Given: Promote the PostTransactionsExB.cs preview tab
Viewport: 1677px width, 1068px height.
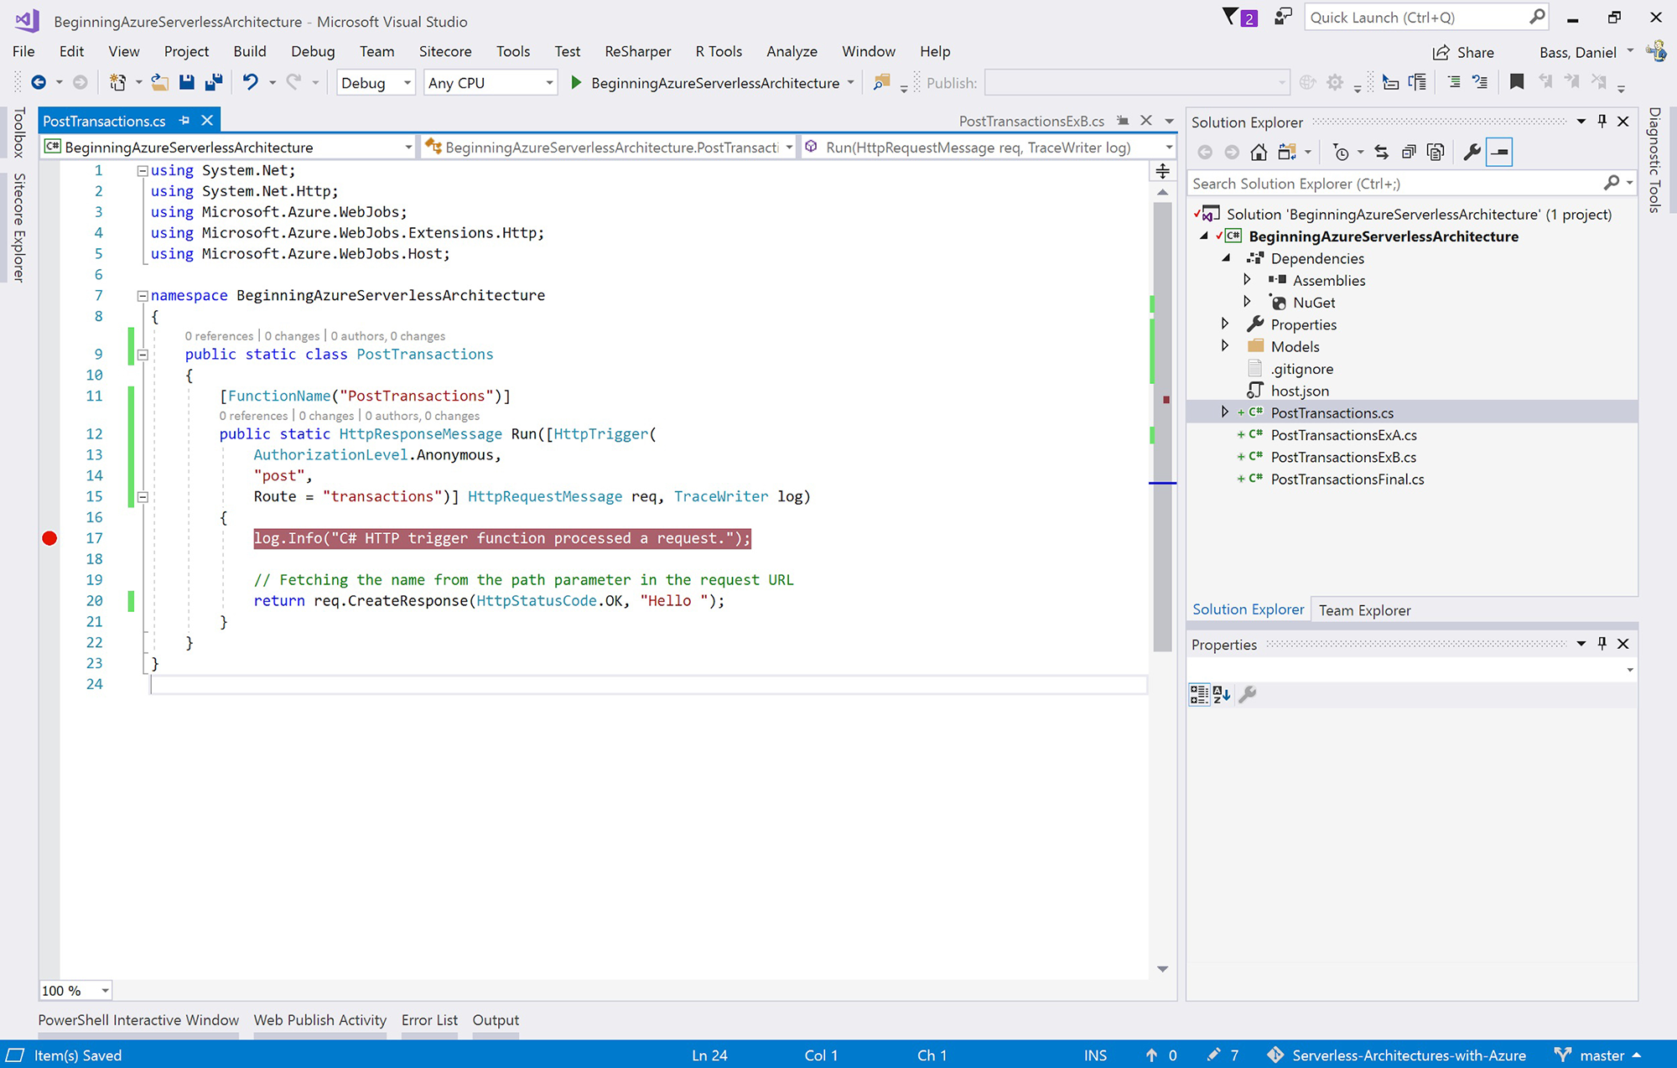Looking at the screenshot, I should (x=1123, y=121).
